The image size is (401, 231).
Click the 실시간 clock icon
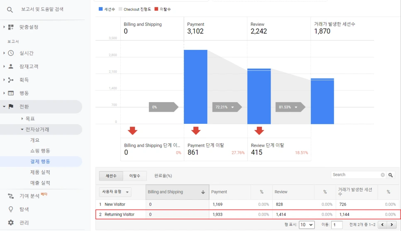click(x=11, y=53)
